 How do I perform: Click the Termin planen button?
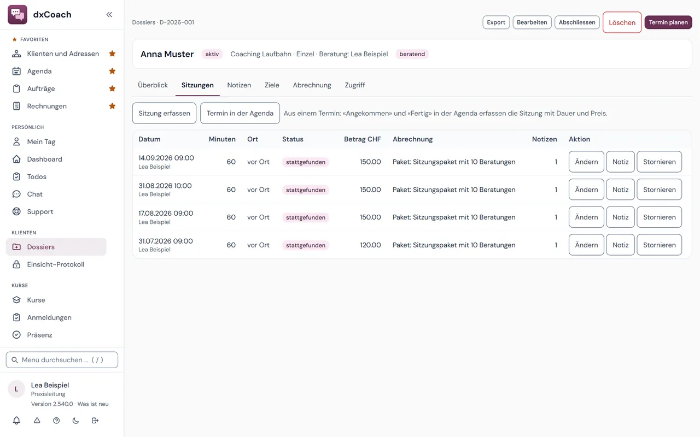[668, 22]
